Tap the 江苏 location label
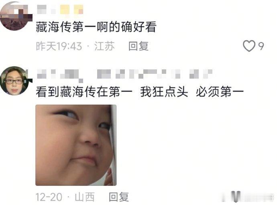277x205 pixels. tap(104, 46)
